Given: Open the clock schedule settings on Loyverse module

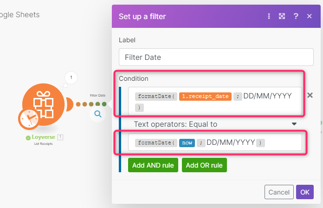Looking at the screenshot, I should (x=28, y=118).
